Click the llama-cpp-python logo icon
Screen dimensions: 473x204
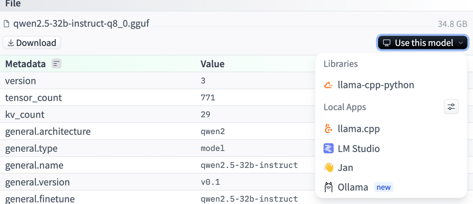tap(328, 85)
